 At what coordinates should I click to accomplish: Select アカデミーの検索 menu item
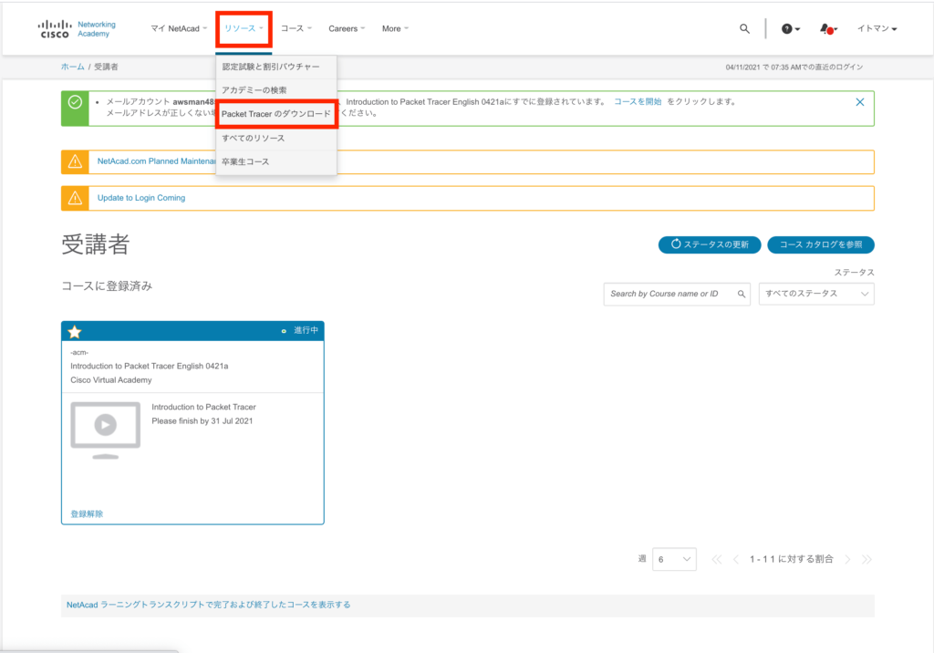(x=276, y=90)
